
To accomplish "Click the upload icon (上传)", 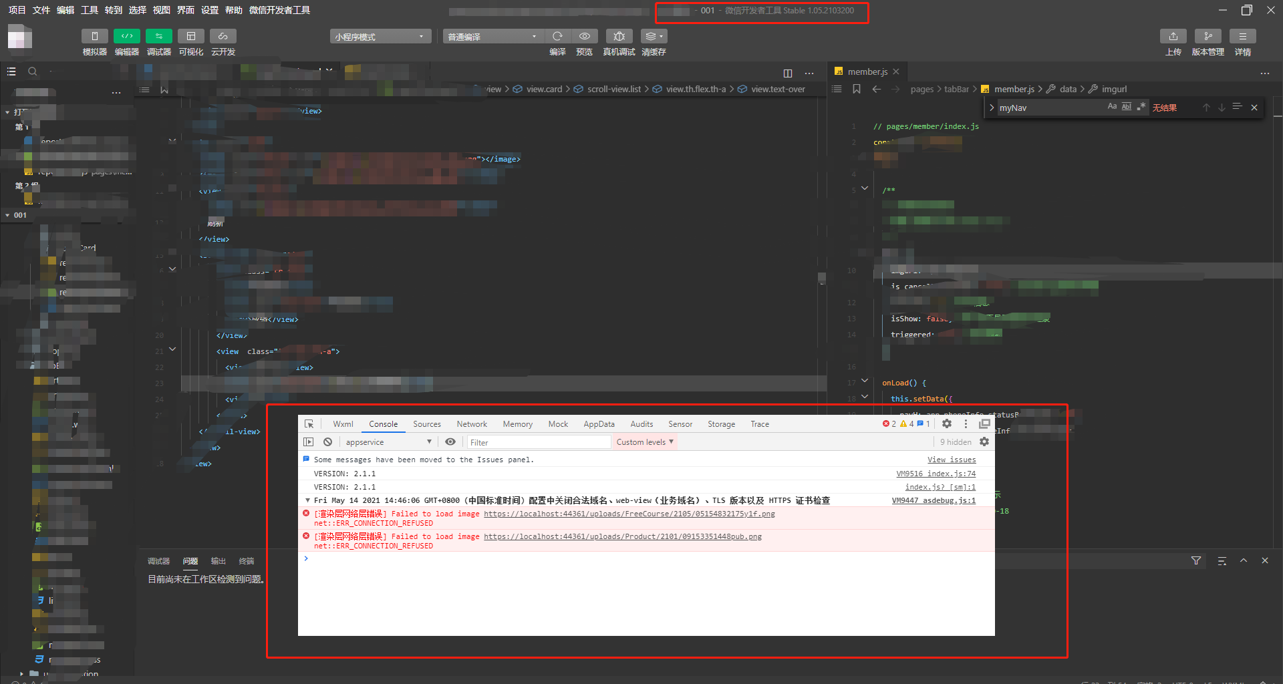I will tap(1173, 37).
